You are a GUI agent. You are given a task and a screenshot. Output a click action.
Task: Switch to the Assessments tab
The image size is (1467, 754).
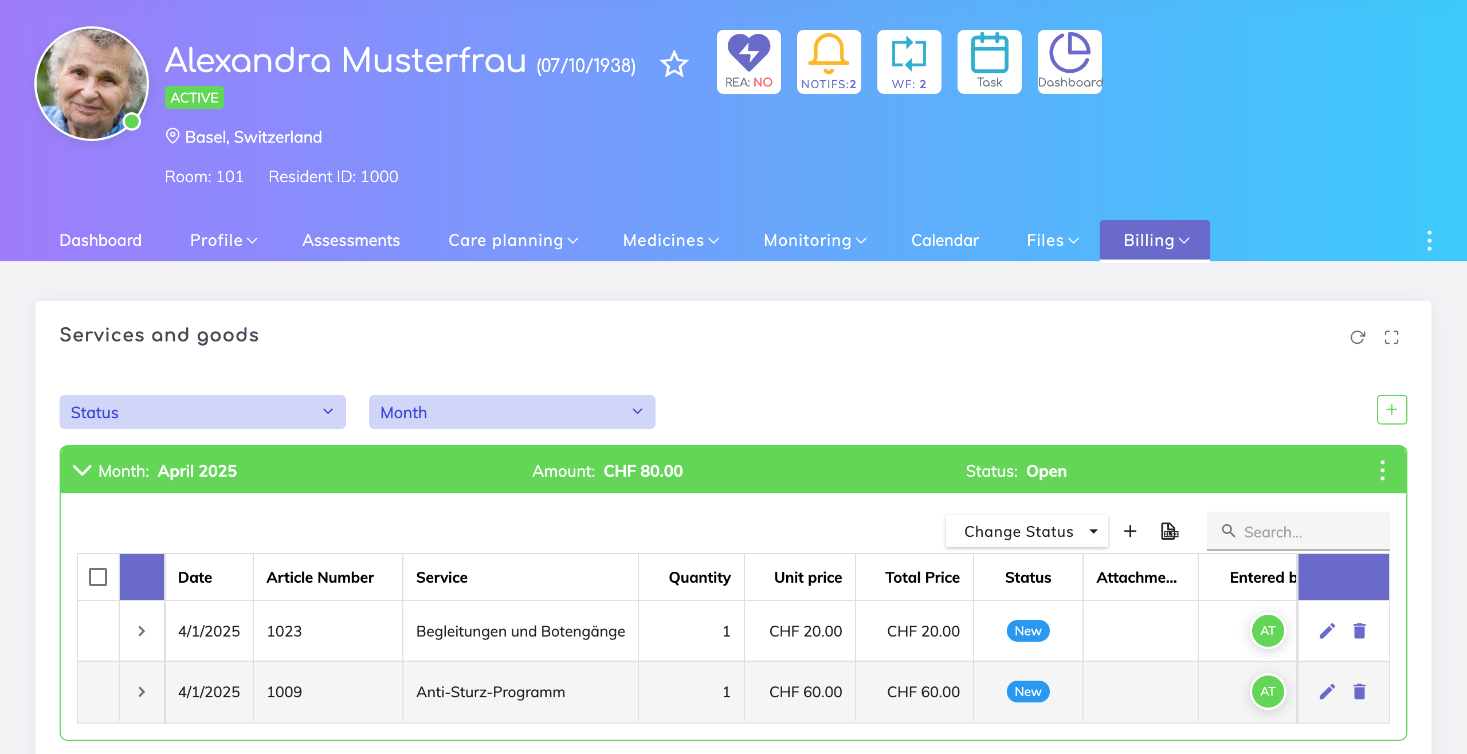(351, 240)
